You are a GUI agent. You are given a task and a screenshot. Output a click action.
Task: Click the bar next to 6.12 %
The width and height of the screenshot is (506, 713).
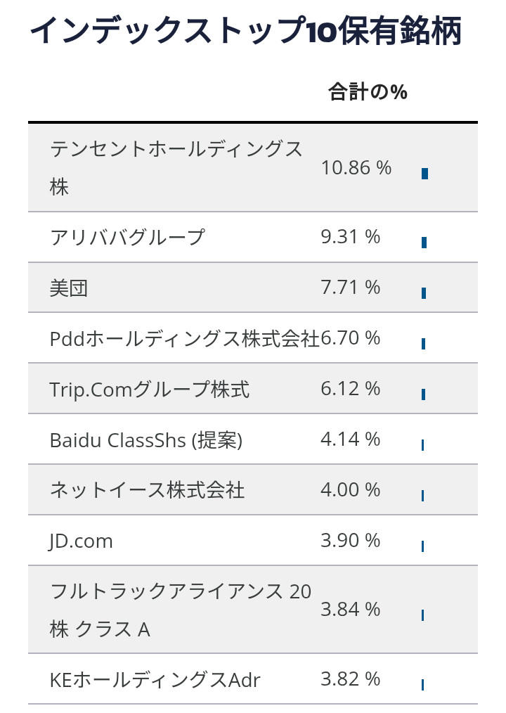pos(423,394)
